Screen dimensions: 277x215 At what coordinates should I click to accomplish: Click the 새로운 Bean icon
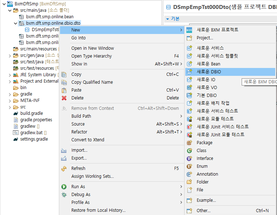click(x=190, y=64)
